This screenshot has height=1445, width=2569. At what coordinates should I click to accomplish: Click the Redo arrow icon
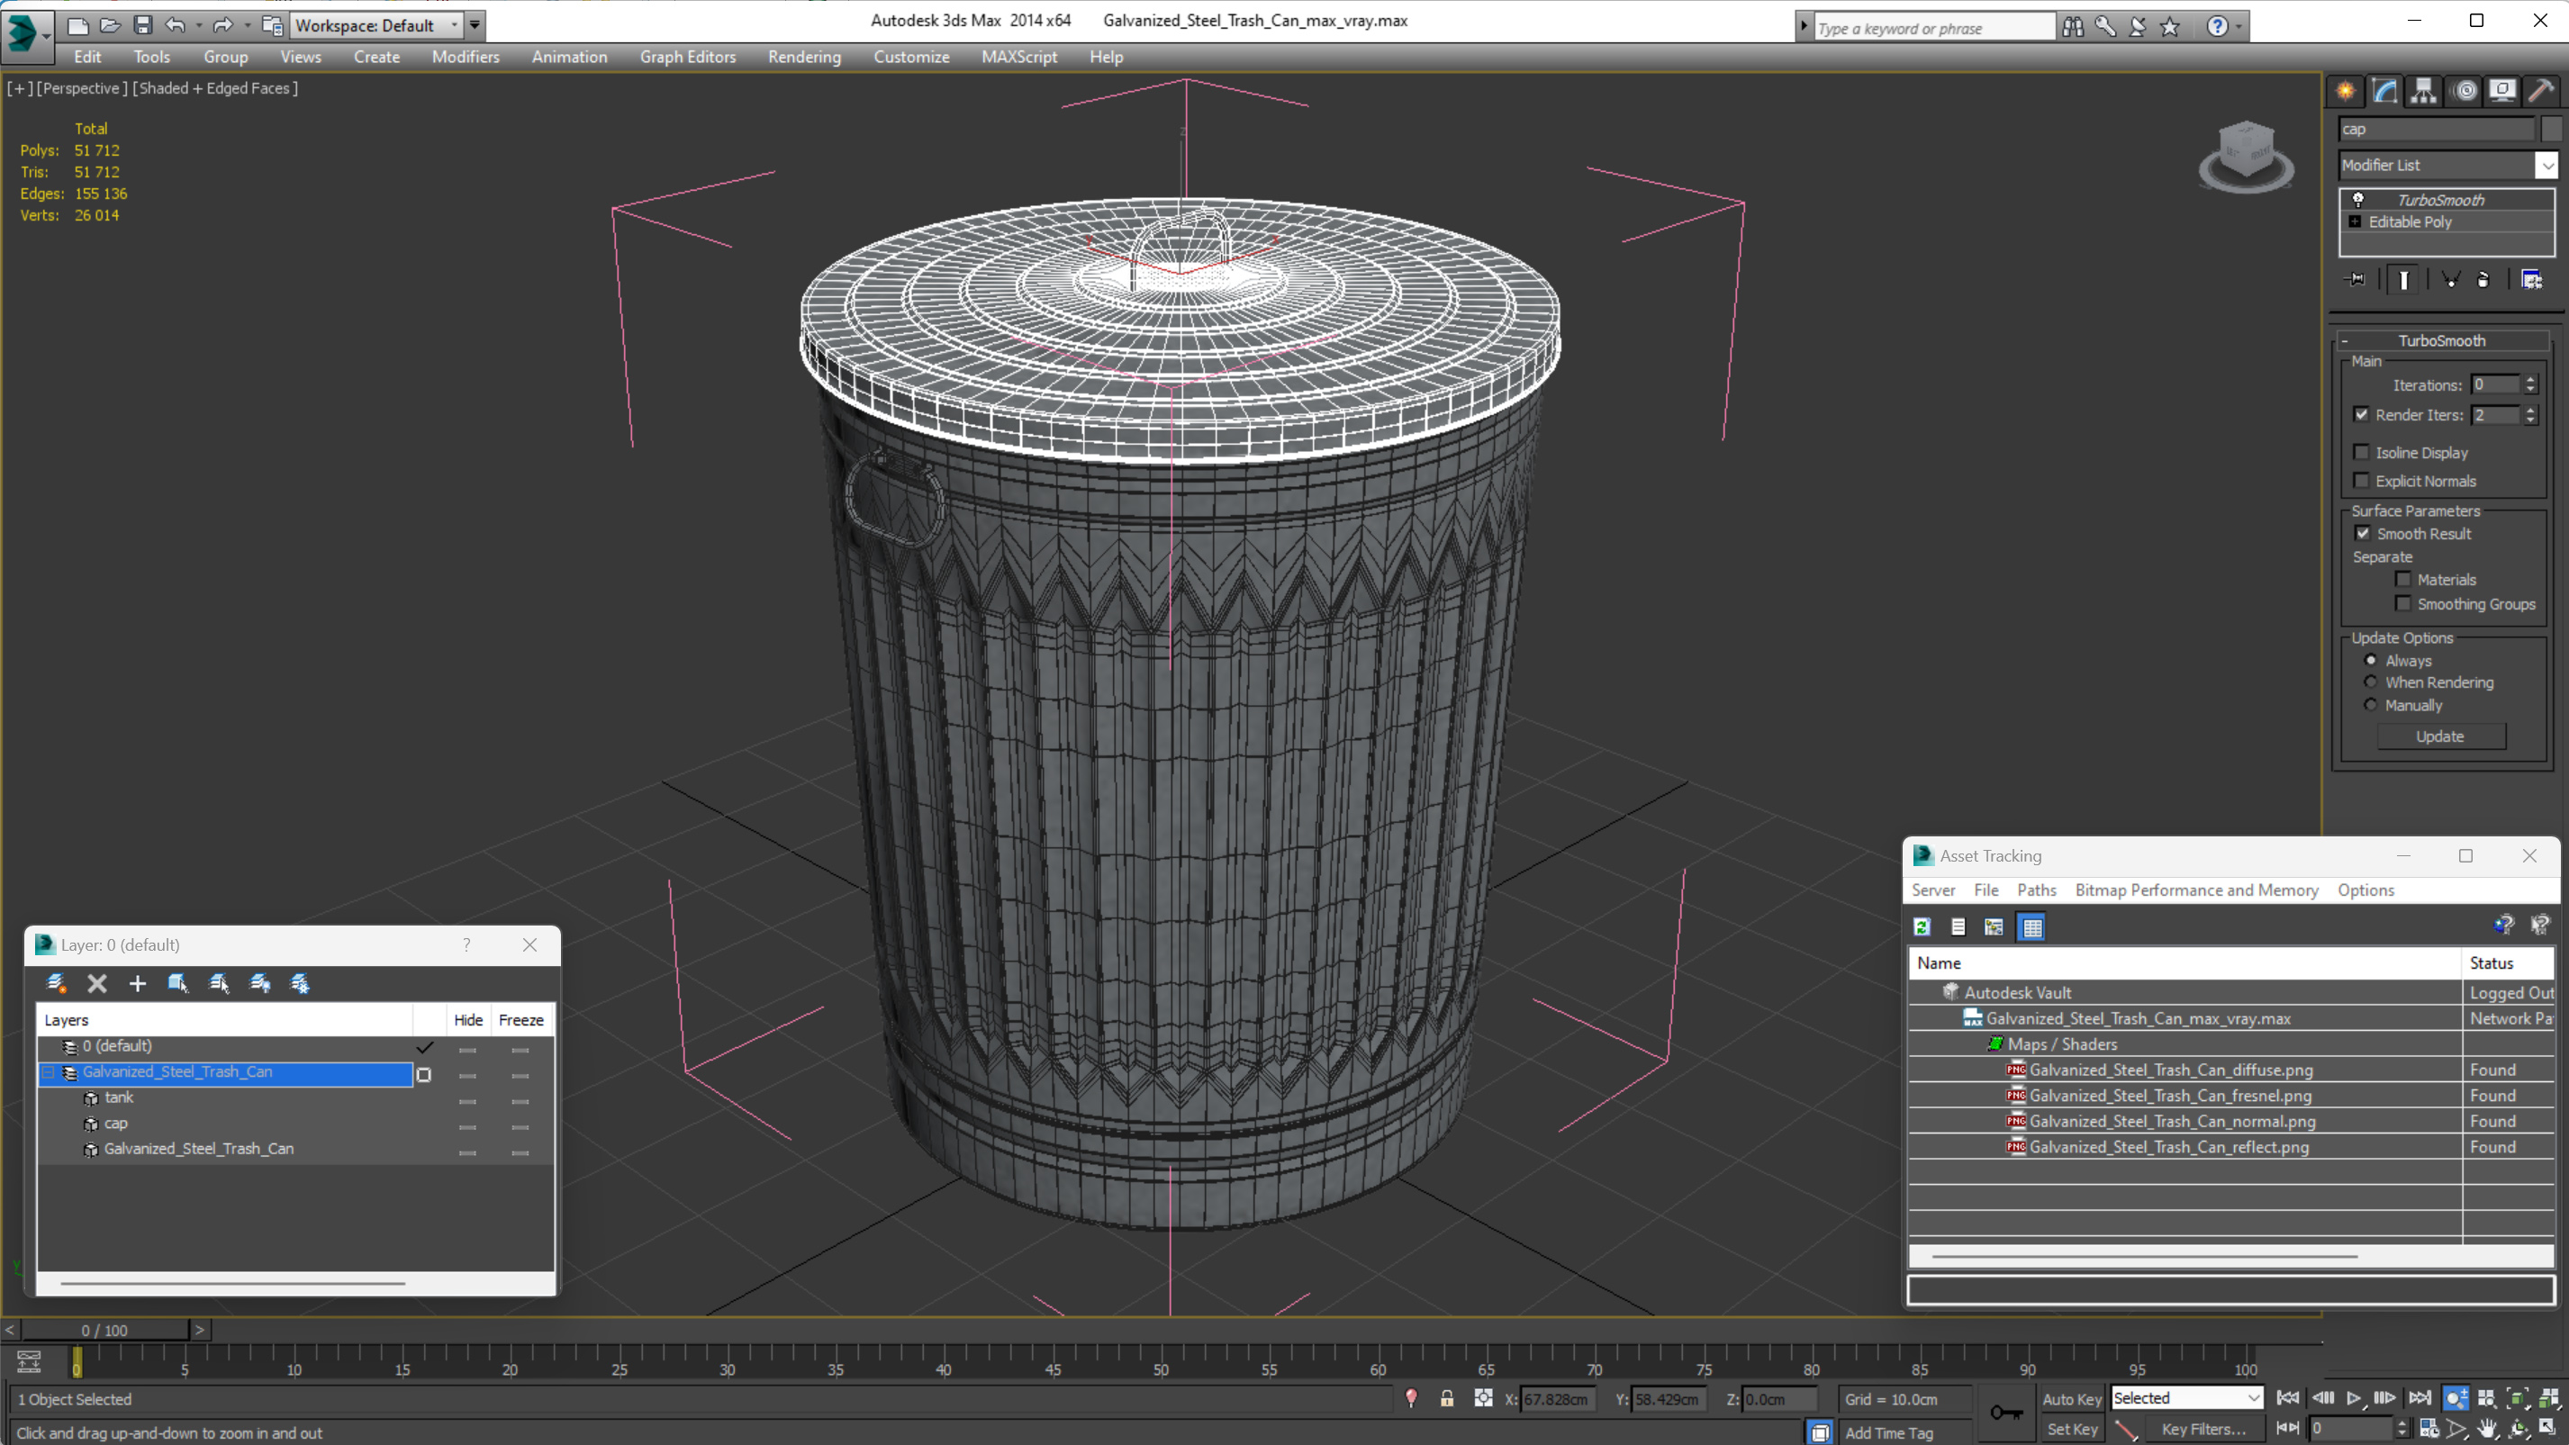[x=222, y=25]
